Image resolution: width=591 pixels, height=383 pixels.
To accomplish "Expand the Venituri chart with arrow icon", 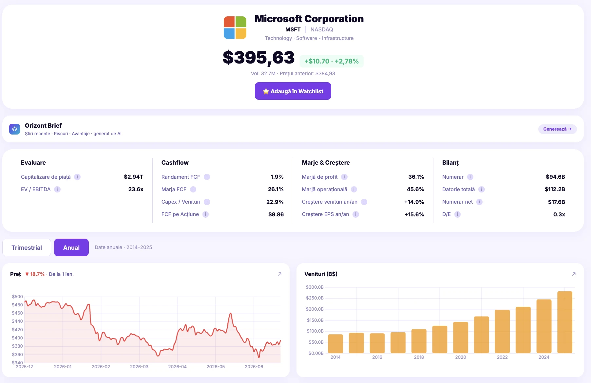I will pyautogui.click(x=574, y=274).
